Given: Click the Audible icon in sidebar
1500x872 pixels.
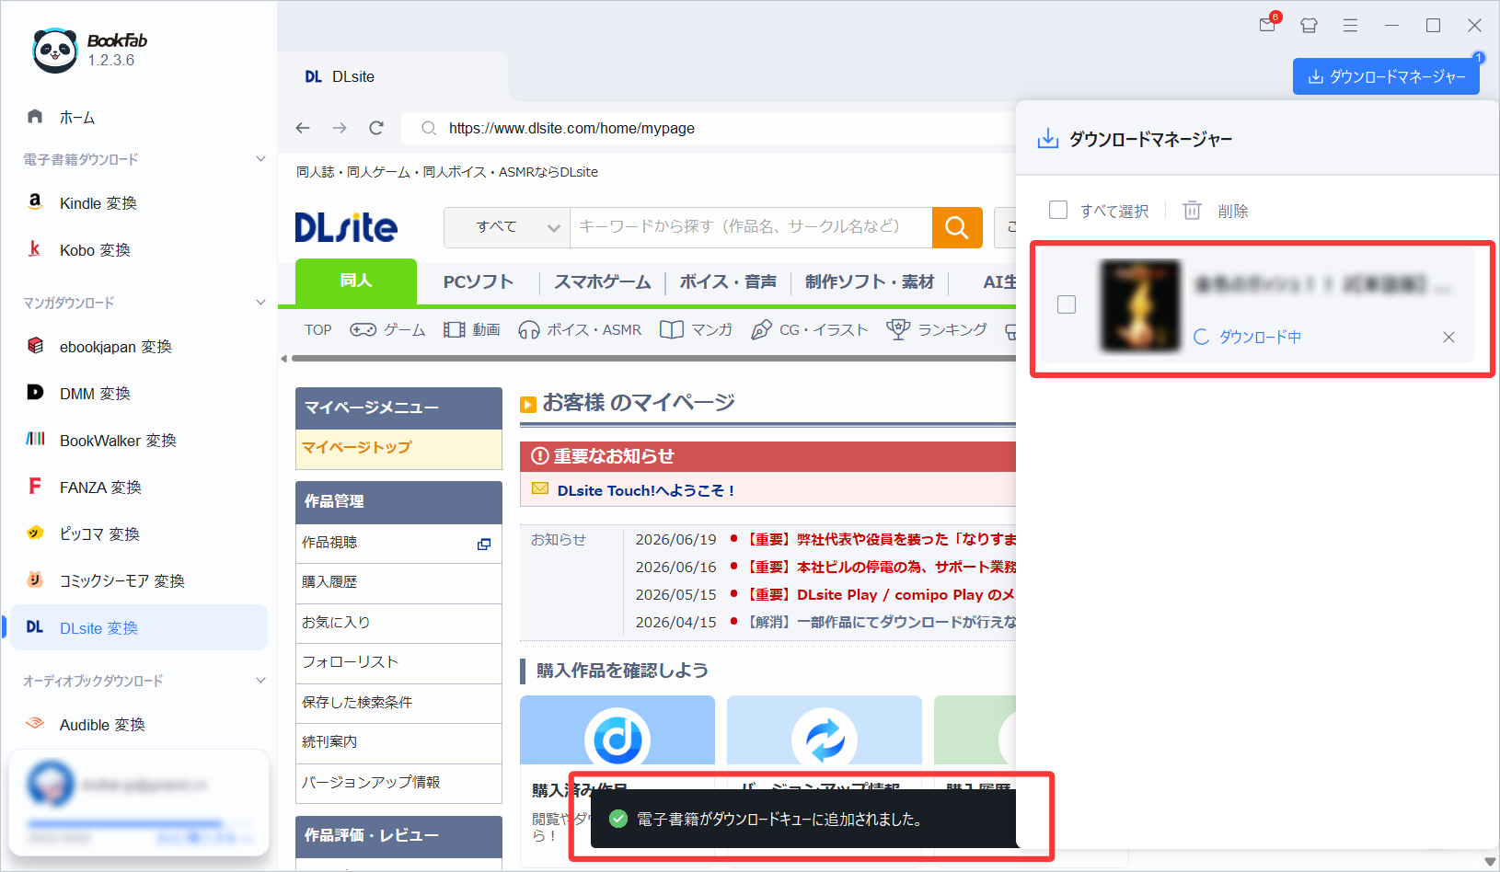Looking at the screenshot, I should [x=35, y=724].
